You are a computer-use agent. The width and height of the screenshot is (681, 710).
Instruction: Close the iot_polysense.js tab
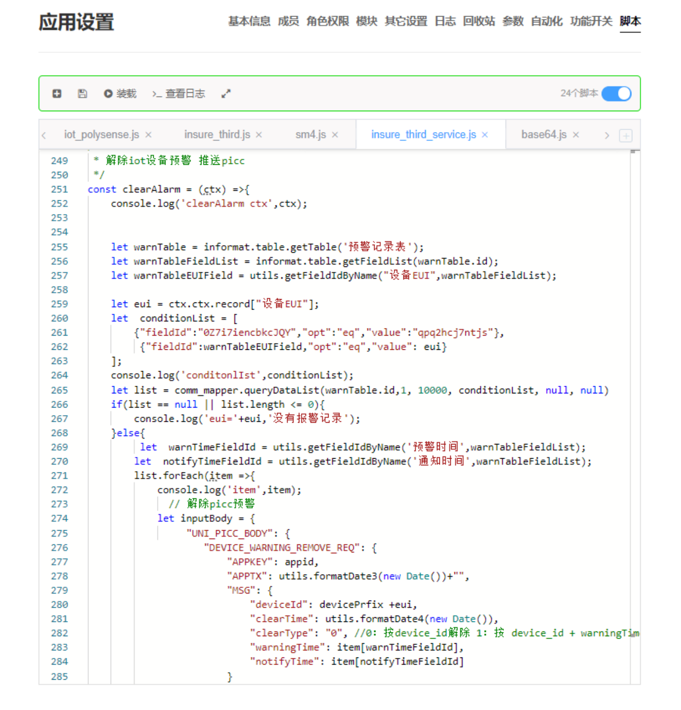(x=148, y=135)
